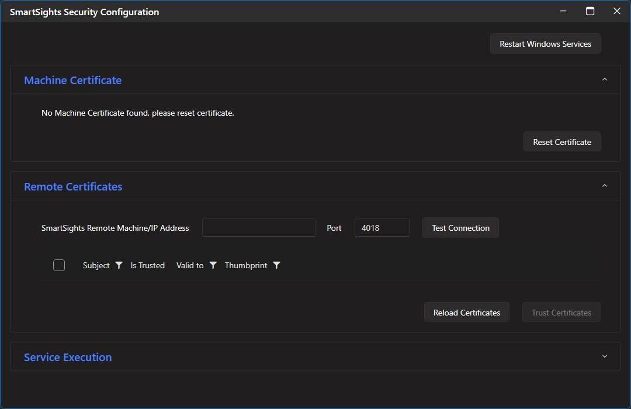Click the Valid to column header
This screenshot has width=631, height=409.
pyautogui.click(x=190, y=265)
